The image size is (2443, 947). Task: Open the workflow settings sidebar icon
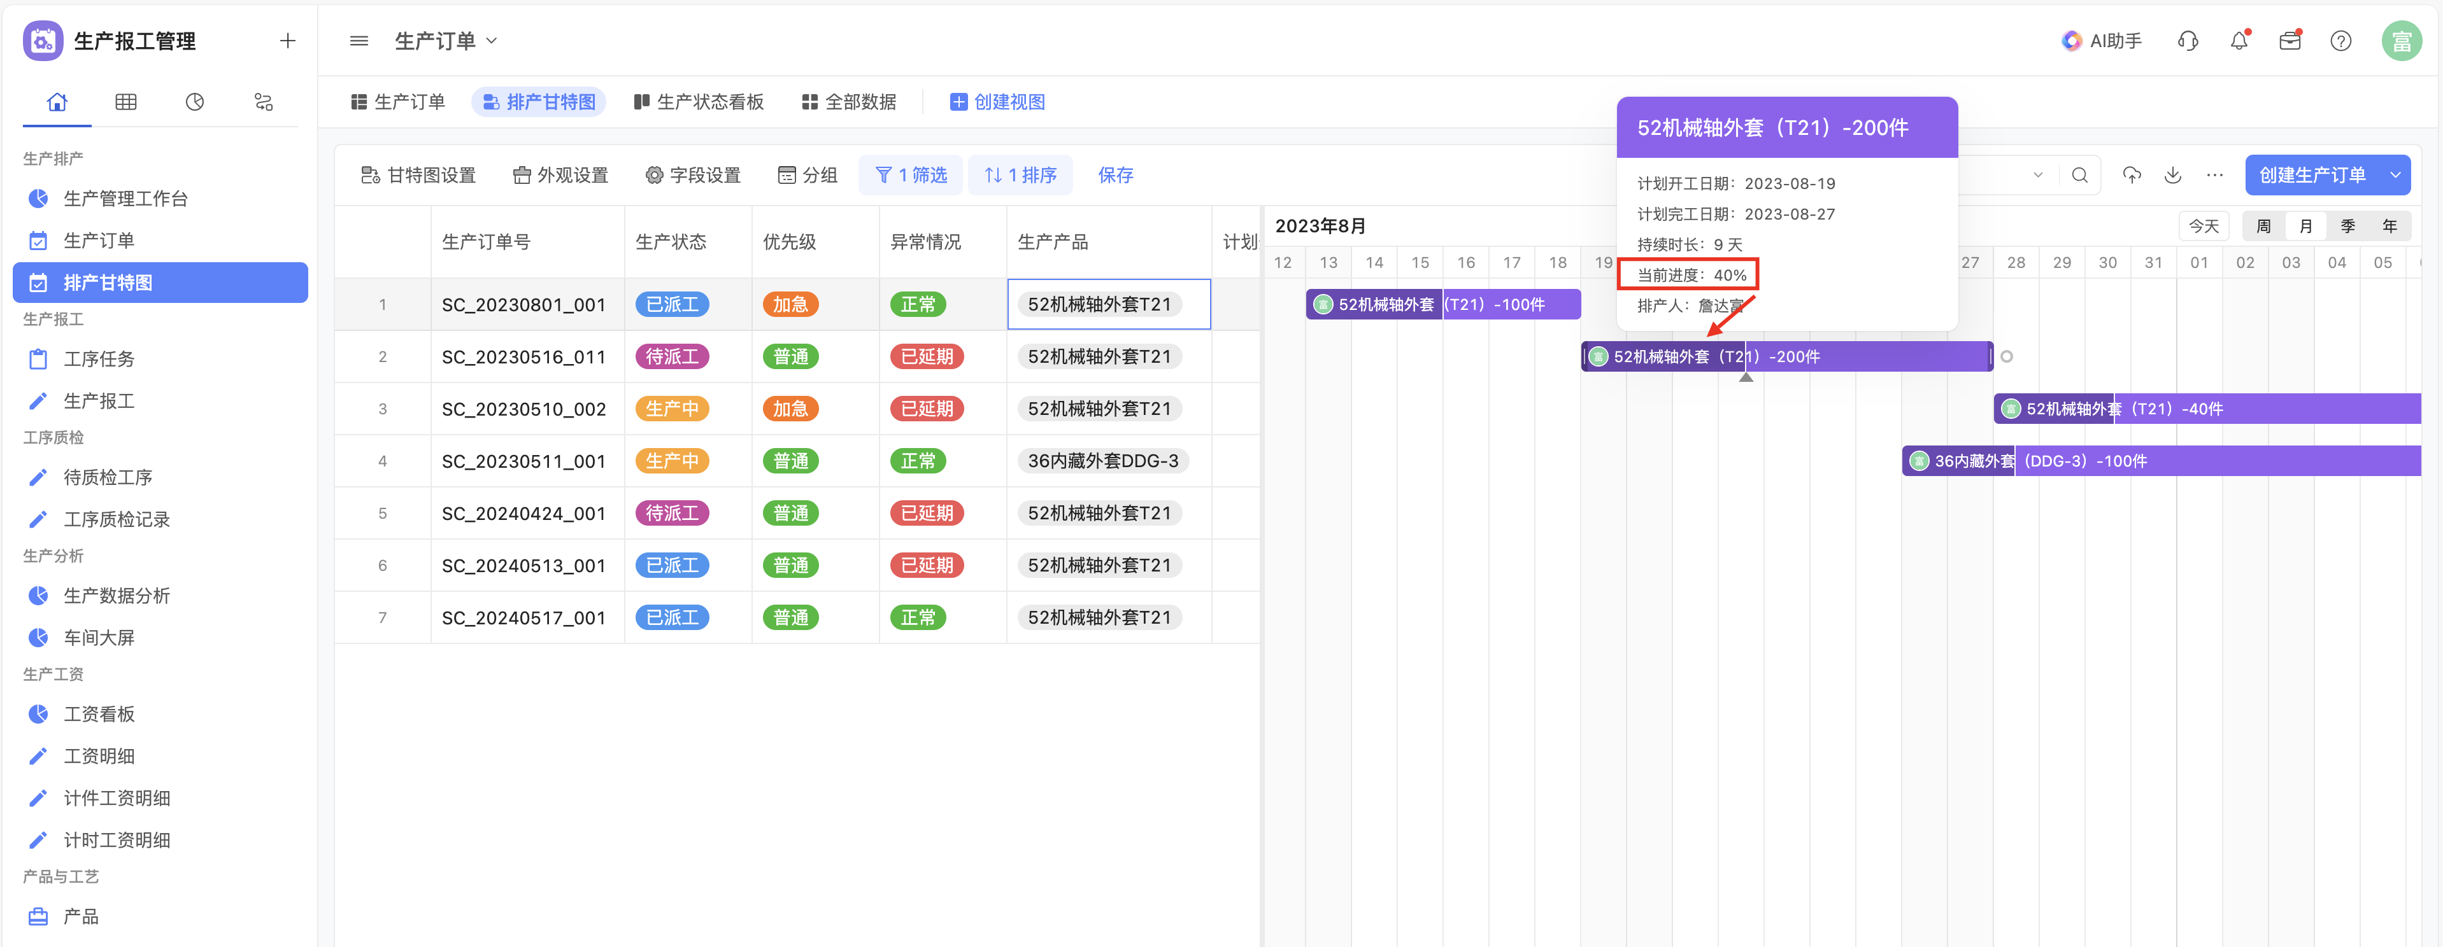[x=264, y=101]
